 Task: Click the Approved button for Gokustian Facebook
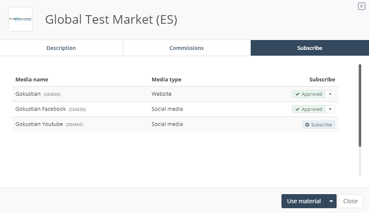tap(308, 109)
